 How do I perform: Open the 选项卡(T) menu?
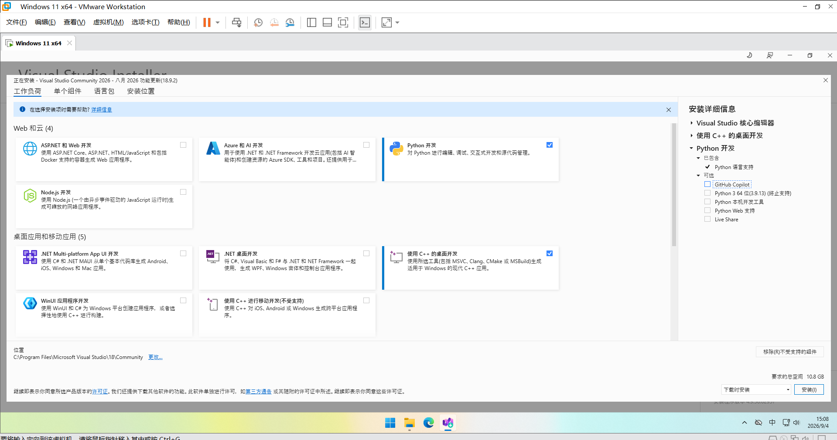click(x=146, y=22)
